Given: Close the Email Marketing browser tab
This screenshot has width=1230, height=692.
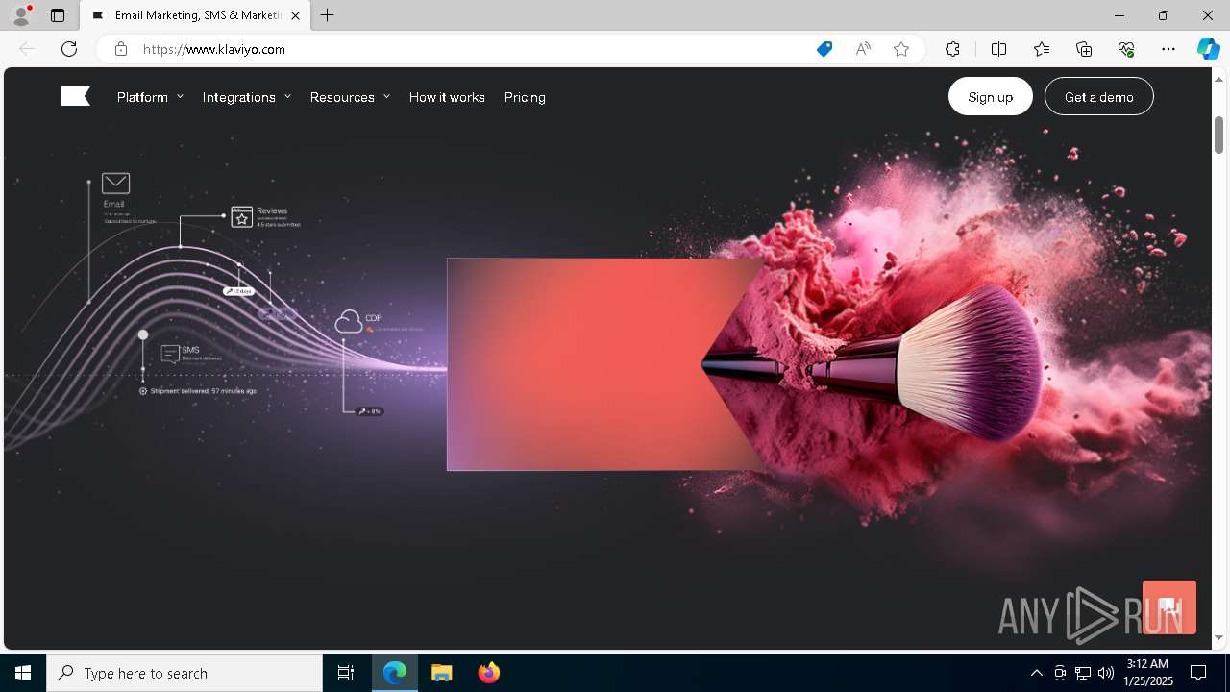Looking at the screenshot, I should pyautogui.click(x=295, y=15).
